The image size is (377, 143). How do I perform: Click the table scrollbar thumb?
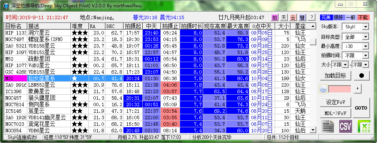coord(313,42)
